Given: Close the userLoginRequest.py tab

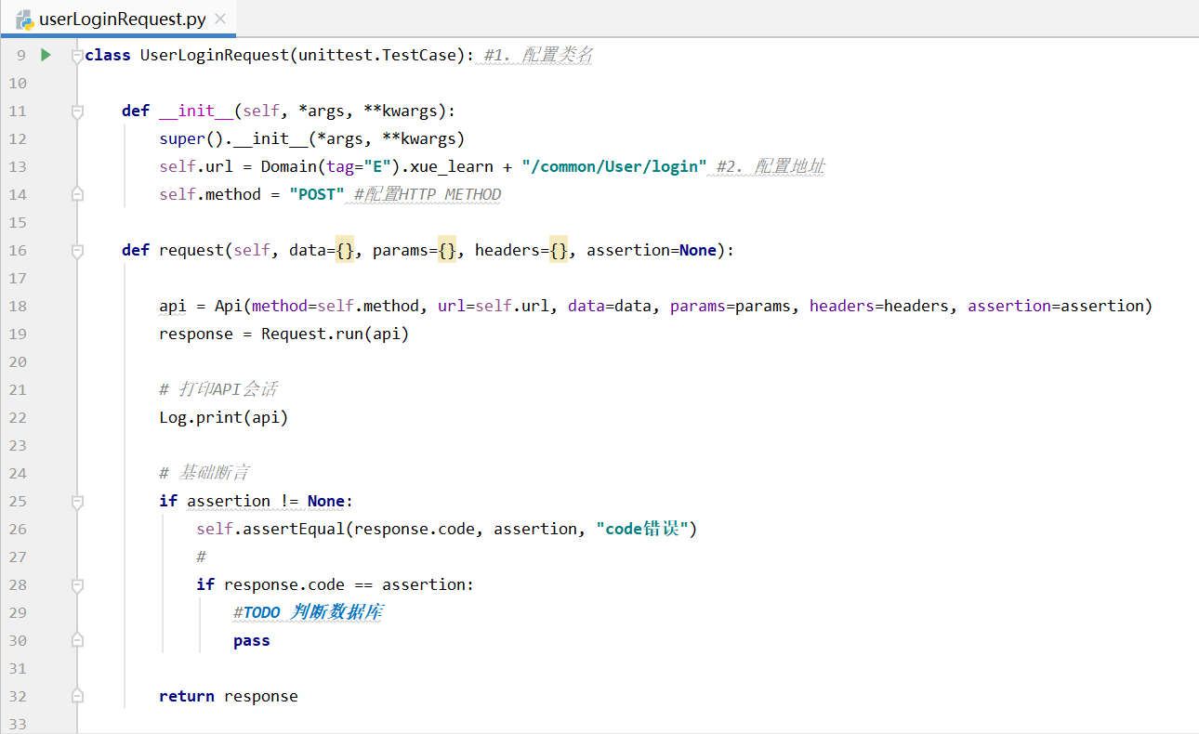Looking at the screenshot, I should point(219,19).
